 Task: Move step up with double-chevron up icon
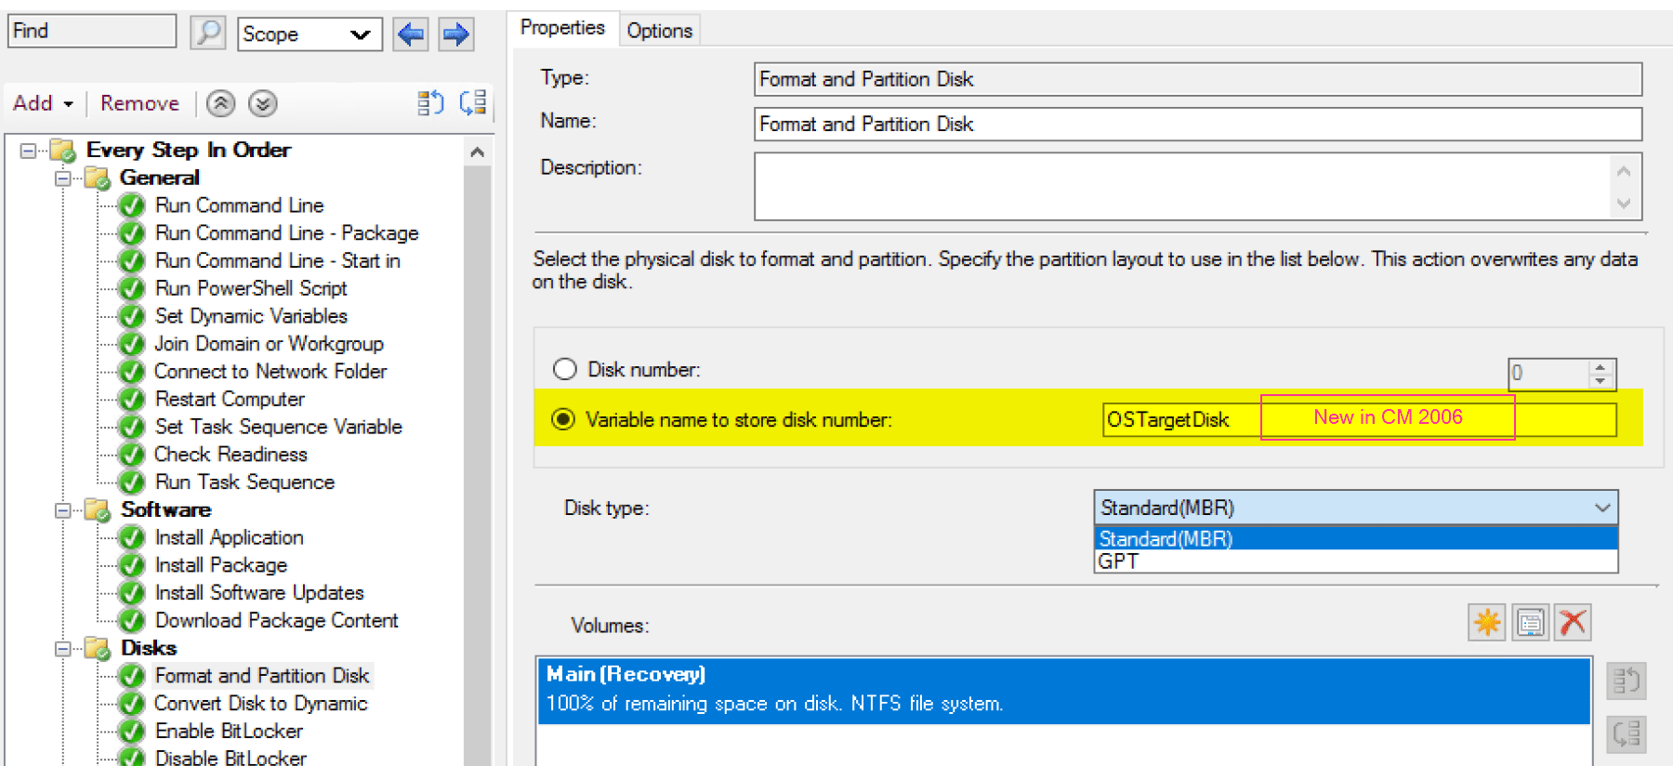point(220,103)
